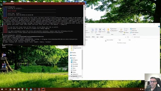Open Downloads in the navigation pane
The height and width of the screenshot is (91, 161).
(x=74, y=66)
